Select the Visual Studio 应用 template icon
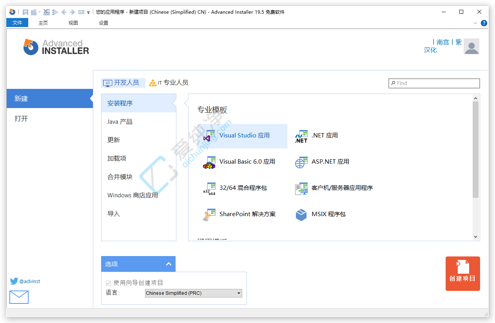Image resolution: width=495 pixels, height=323 pixels. point(209,136)
